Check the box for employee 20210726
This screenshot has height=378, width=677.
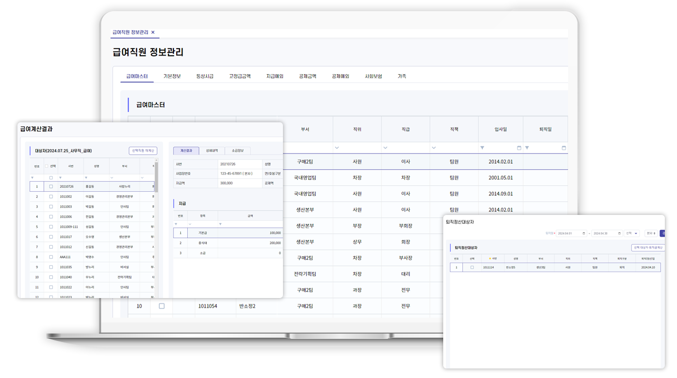51,186
